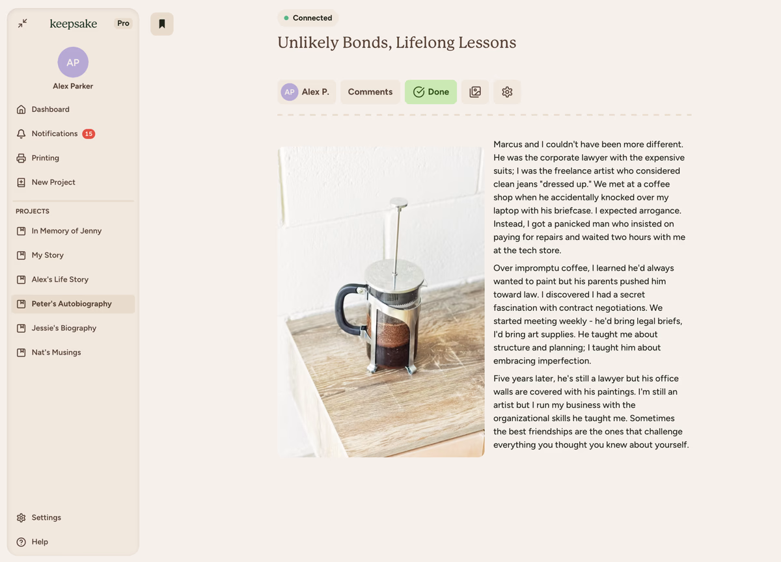Open the Comments panel
The width and height of the screenshot is (781, 562).
click(x=370, y=92)
